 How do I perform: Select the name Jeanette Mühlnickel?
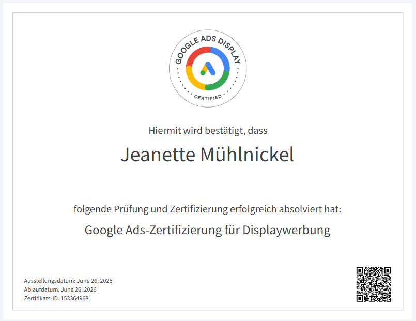207,155
